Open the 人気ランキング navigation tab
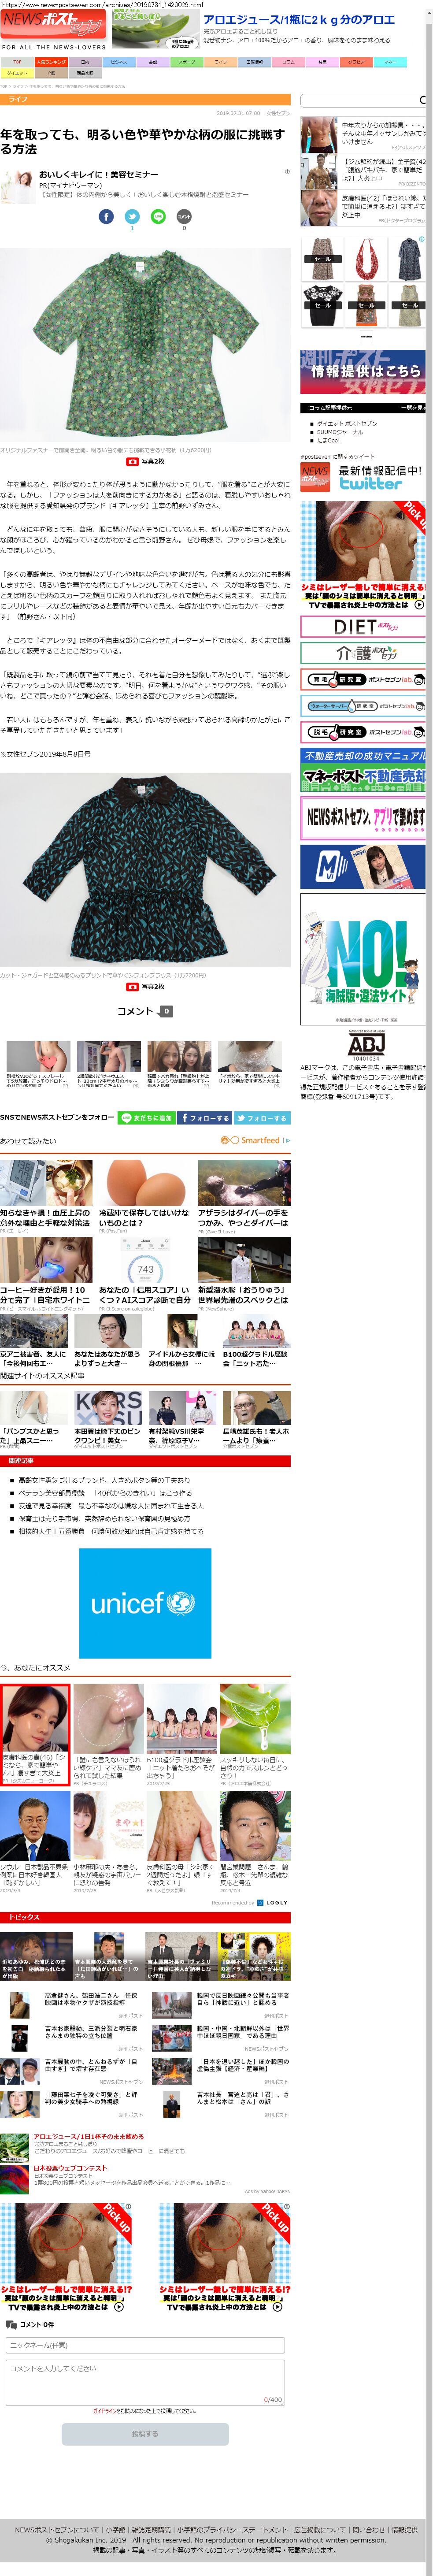 51,62
